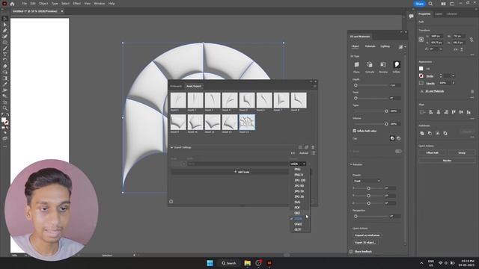Image resolution: width=479 pixels, height=269 pixels.
Task: Click the delete asset trash icon
Action: pos(313,147)
